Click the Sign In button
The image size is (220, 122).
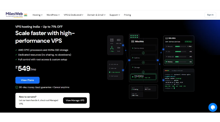tap(210, 15)
